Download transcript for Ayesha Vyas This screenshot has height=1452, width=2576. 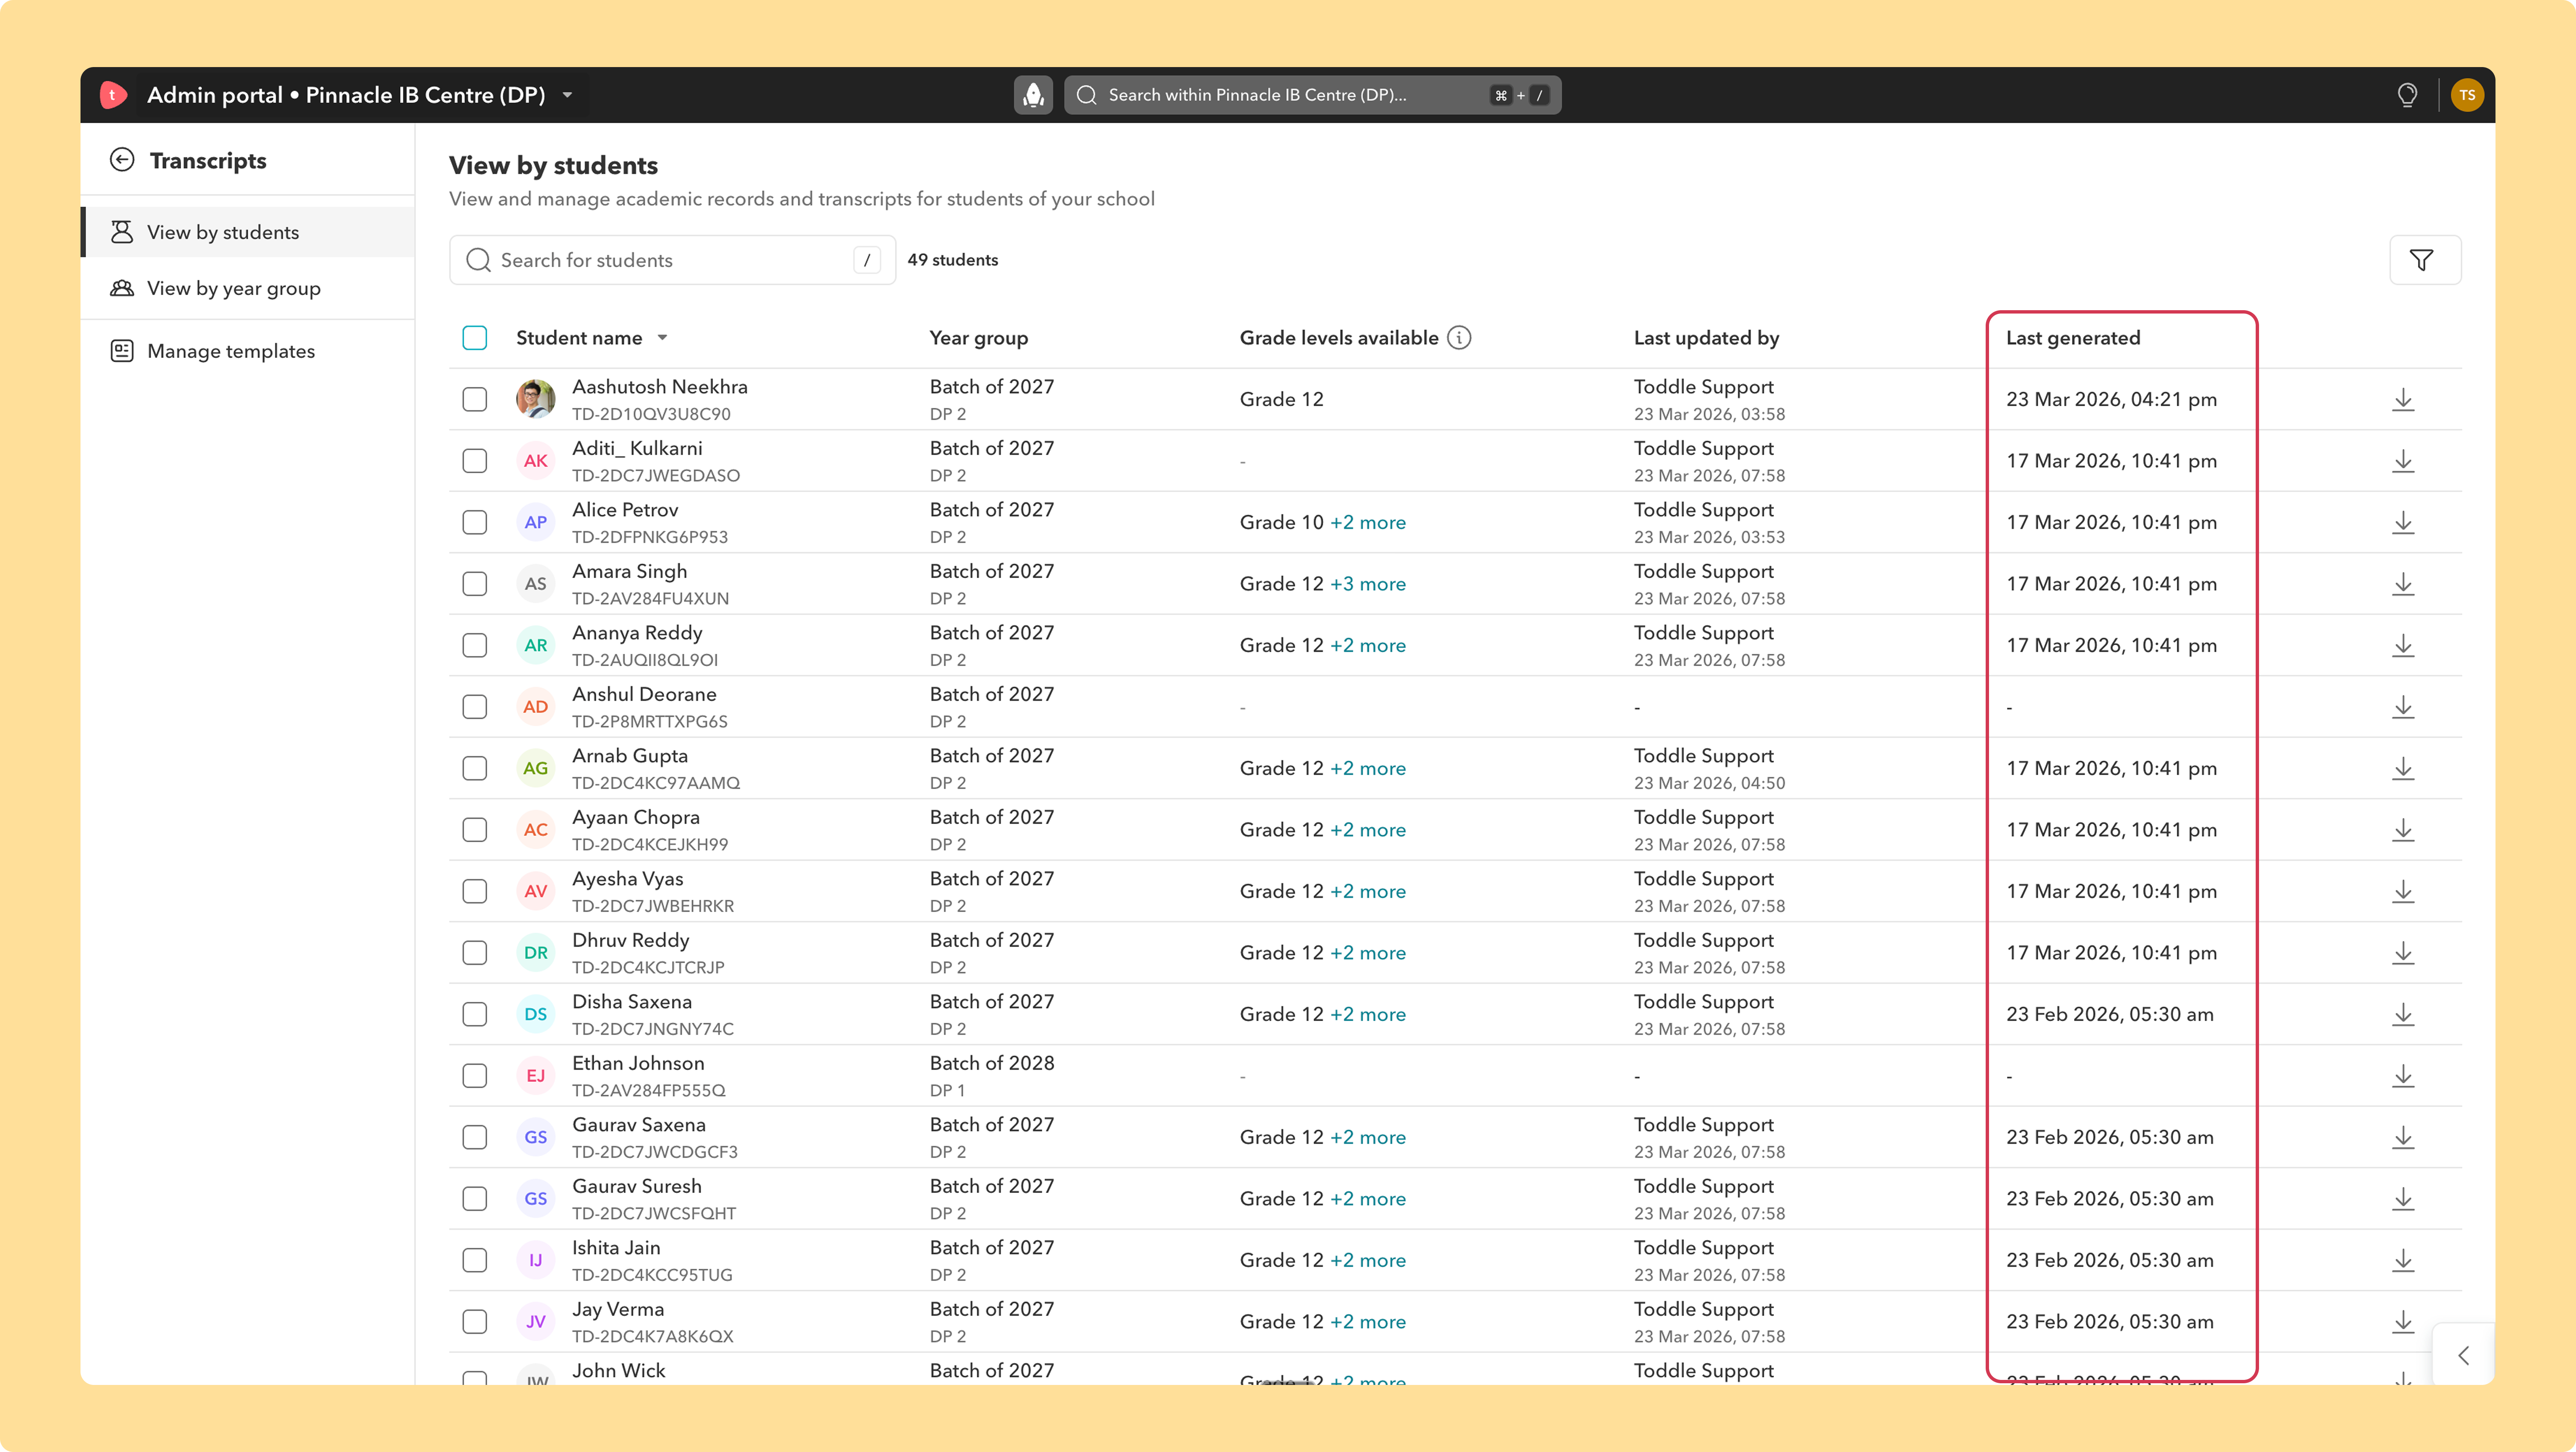(2403, 891)
